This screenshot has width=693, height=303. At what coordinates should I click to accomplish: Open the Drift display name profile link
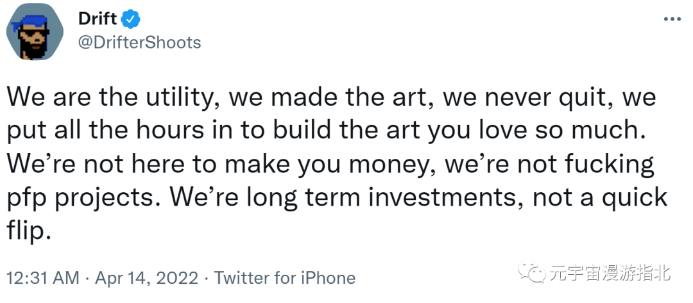click(x=96, y=20)
